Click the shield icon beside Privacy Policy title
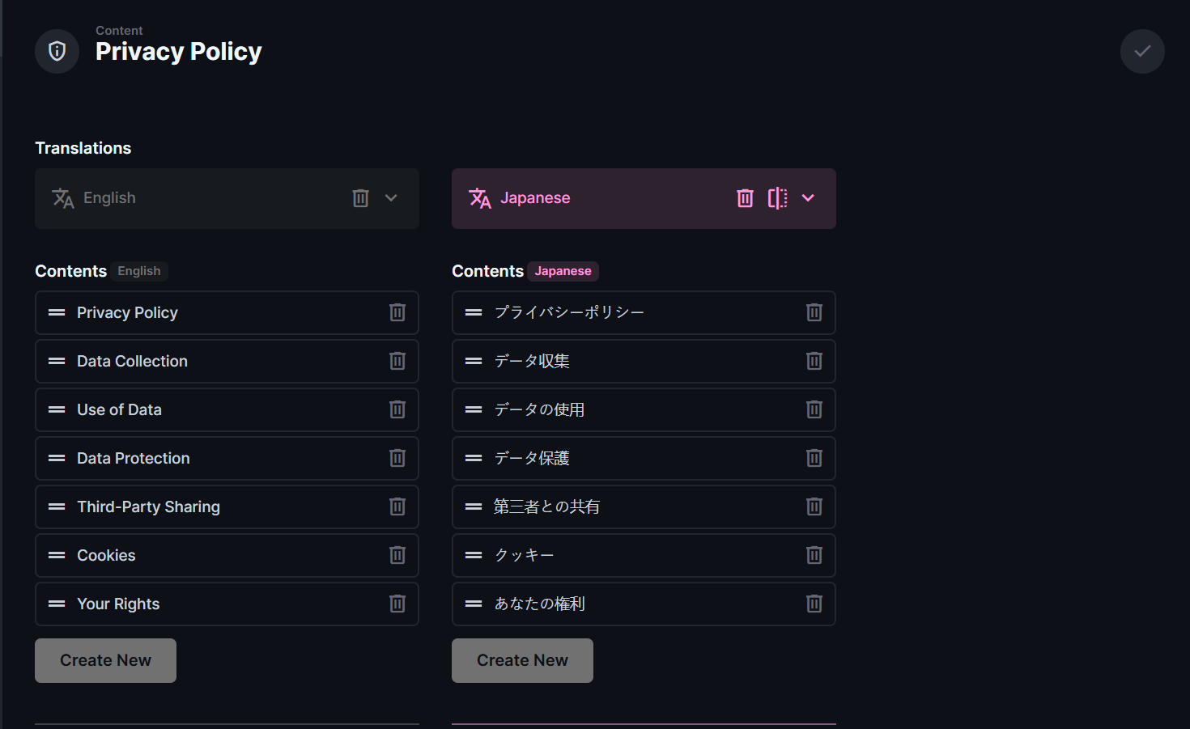 click(x=57, y=51)
